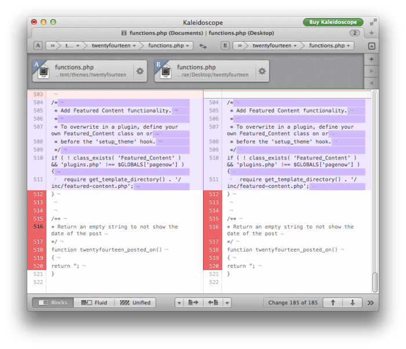This screenshot has width=406, height=349.
Task: Swap A and B files icon
Action: click(x=203, y=46)
